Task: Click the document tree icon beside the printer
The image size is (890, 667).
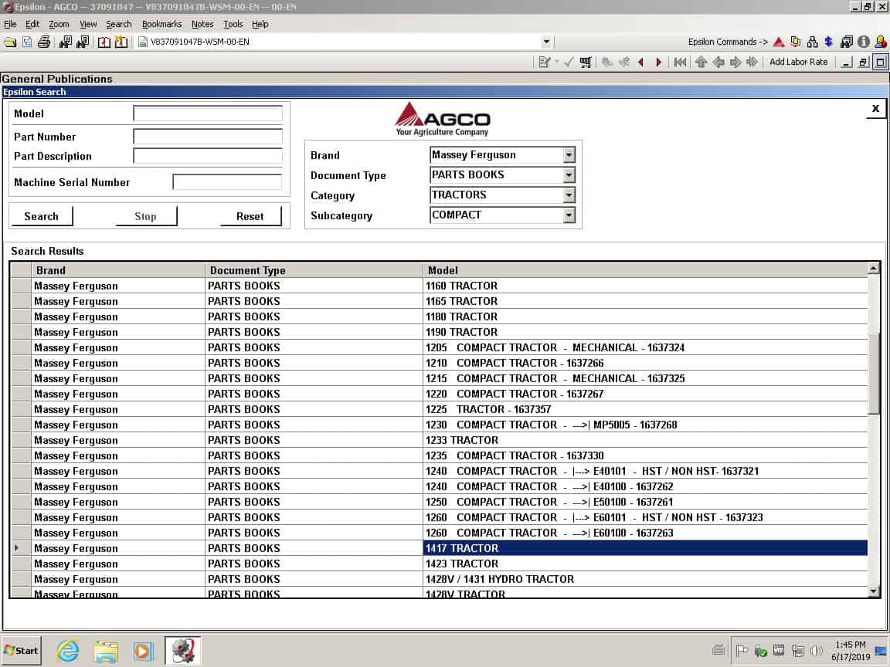Action: tap(27, 42)
